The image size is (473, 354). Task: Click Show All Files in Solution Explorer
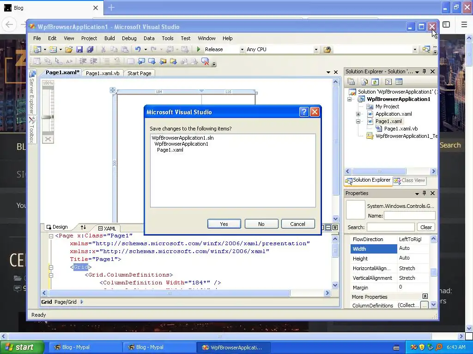(364, 82)
